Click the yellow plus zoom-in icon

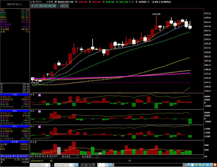coord(200,165)
